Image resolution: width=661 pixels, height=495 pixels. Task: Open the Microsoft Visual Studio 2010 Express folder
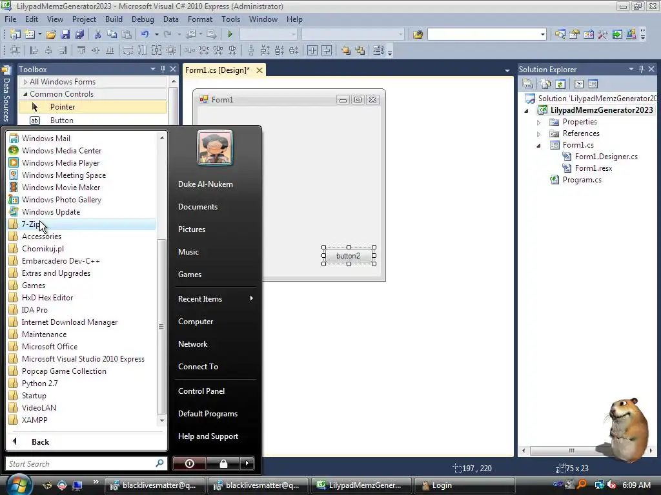click(82, 359)
